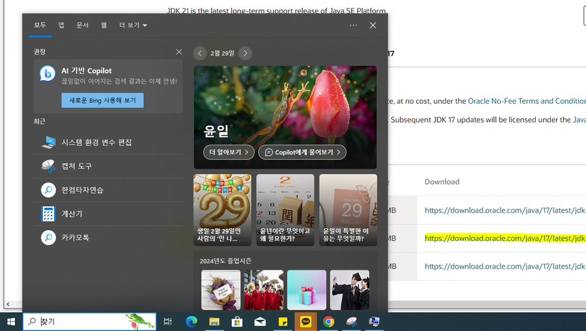Click Copilot에게 물어보기 button
The image size is (586, 331).
[x=302, y=152]
